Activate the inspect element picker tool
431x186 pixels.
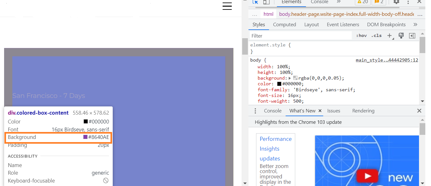click(255, 2)
